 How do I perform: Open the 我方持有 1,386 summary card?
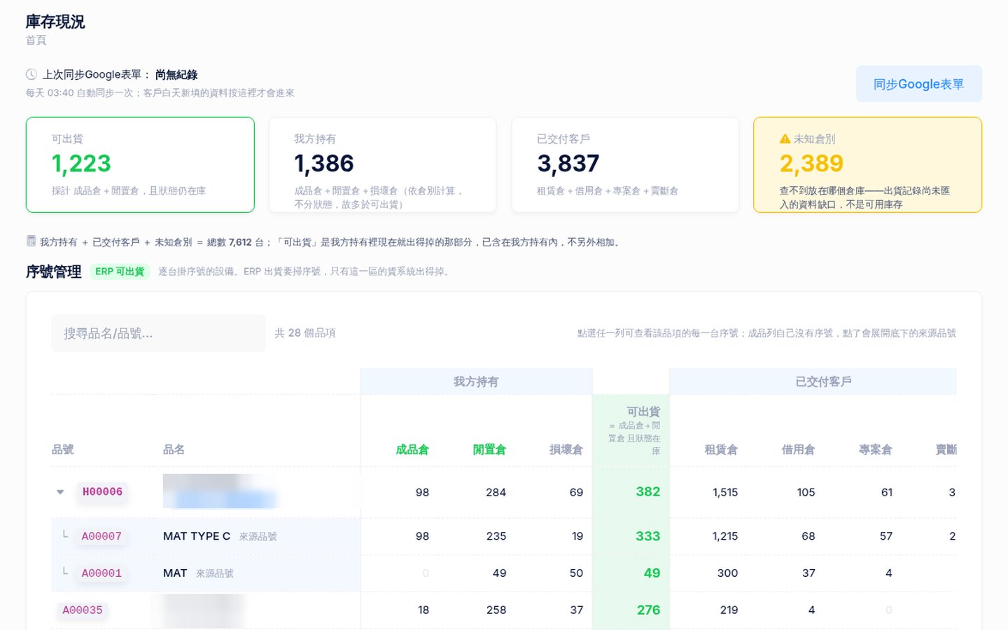pyautogui.click(x=382, y=164)
